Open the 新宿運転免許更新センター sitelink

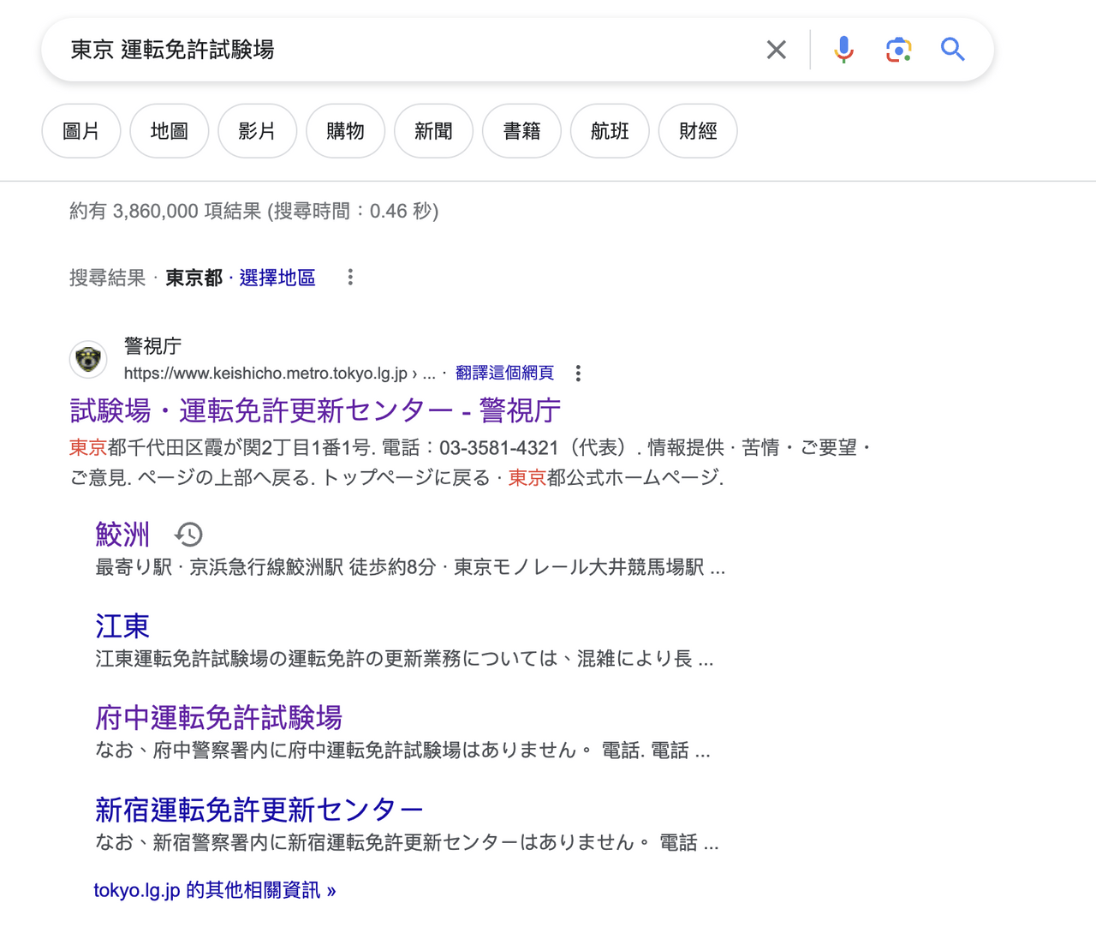(259, 810)
